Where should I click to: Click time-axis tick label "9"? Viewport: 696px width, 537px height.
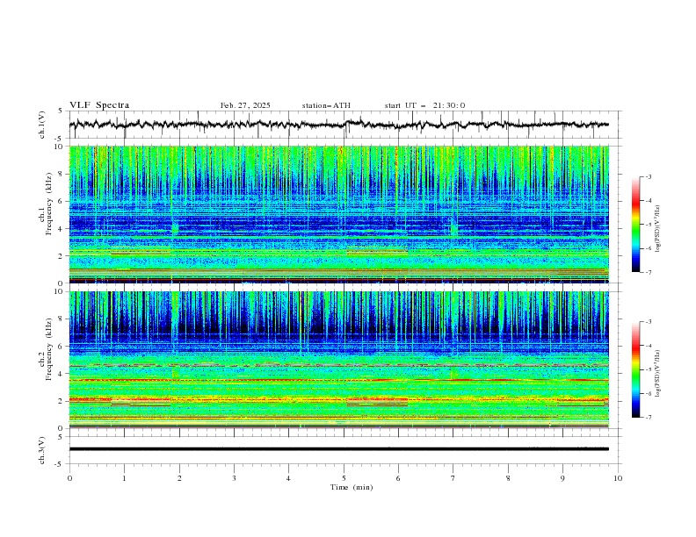[x=562, y=478]
